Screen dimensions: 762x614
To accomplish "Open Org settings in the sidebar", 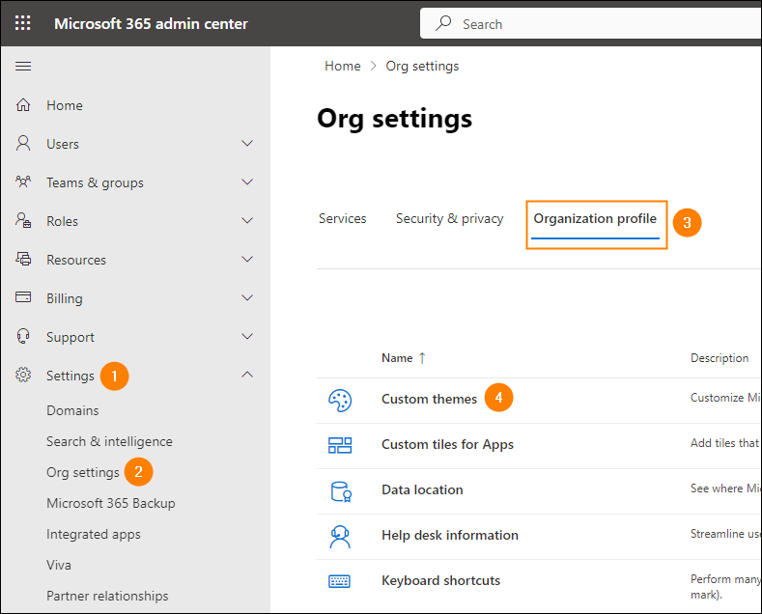I will click(x=83, y=472).
